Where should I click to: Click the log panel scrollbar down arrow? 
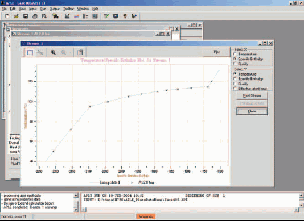(x=76, y=210)
